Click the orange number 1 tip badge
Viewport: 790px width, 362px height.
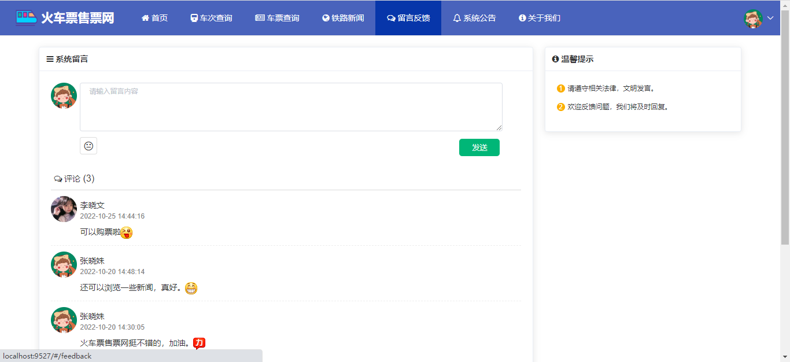tap(560, 88)
